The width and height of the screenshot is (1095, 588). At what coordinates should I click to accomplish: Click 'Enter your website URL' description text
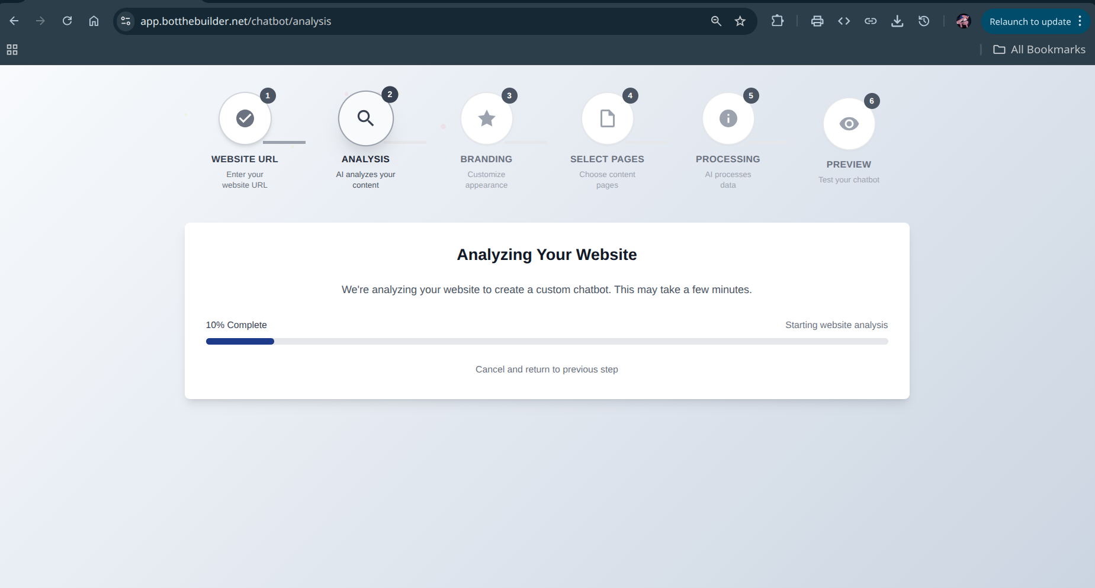click(245, 180)
